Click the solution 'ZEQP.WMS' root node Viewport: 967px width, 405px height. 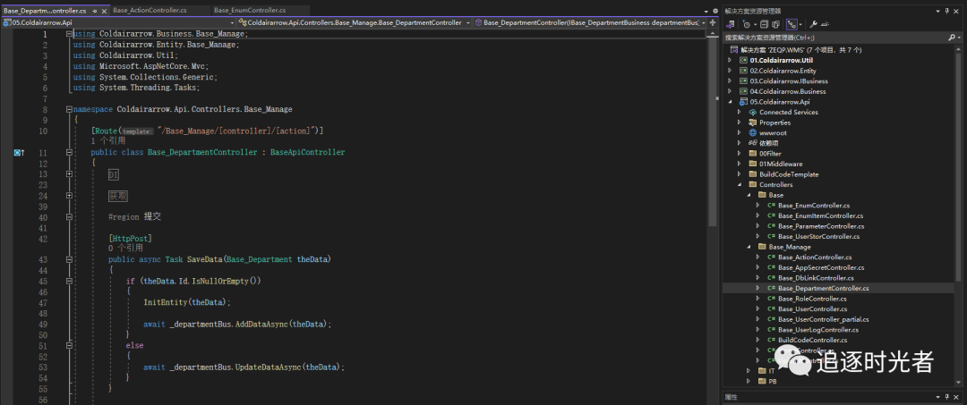tap(800, 50)
